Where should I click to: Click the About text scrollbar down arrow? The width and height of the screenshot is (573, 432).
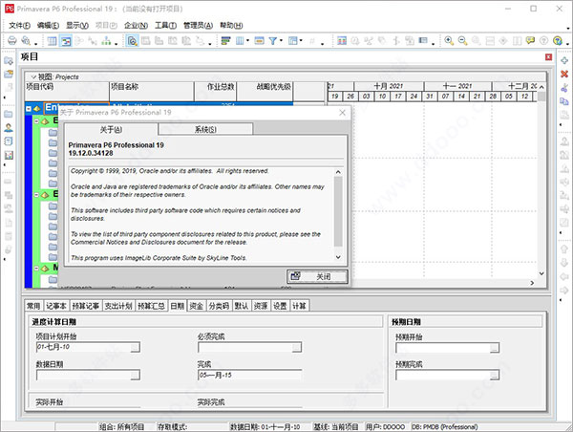(338, 257)
